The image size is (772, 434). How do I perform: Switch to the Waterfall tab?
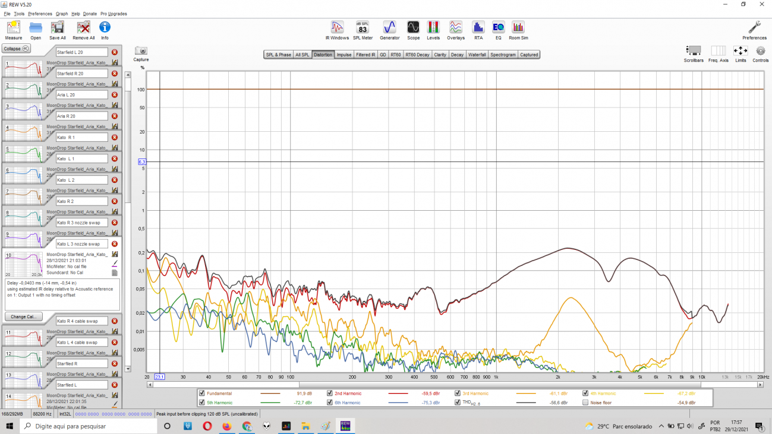(x=477, y=55)
